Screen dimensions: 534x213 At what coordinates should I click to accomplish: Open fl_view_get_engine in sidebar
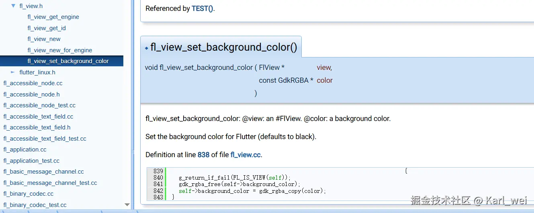pos(53,17)
